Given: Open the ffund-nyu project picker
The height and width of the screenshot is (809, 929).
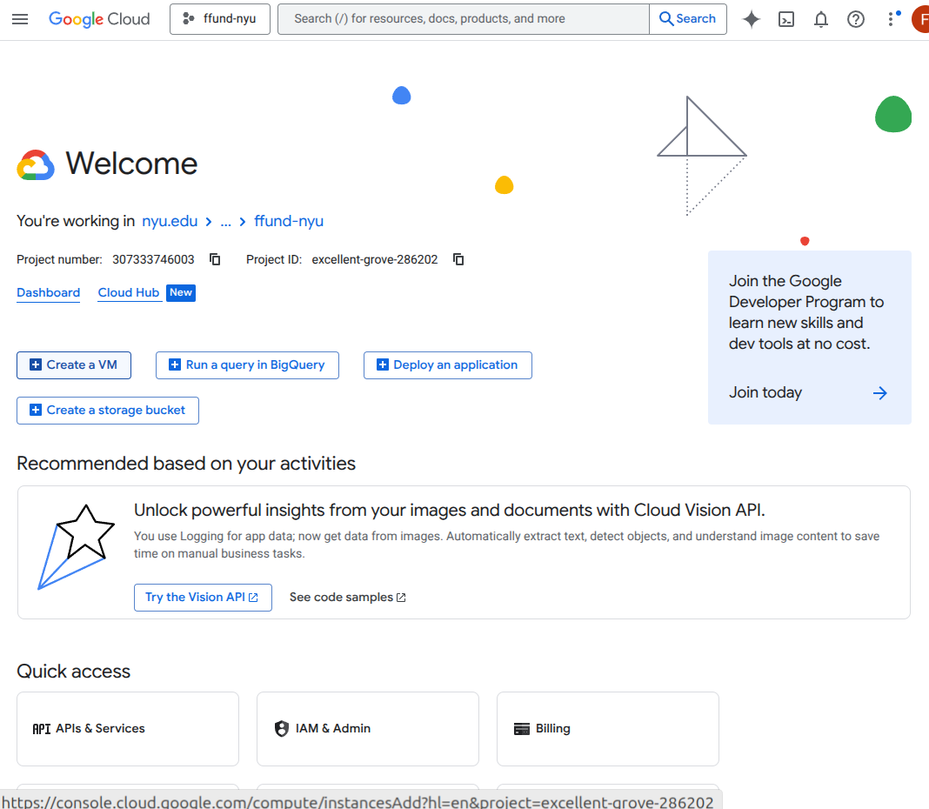Looking at the screenshot, I should tap(220, 19).
